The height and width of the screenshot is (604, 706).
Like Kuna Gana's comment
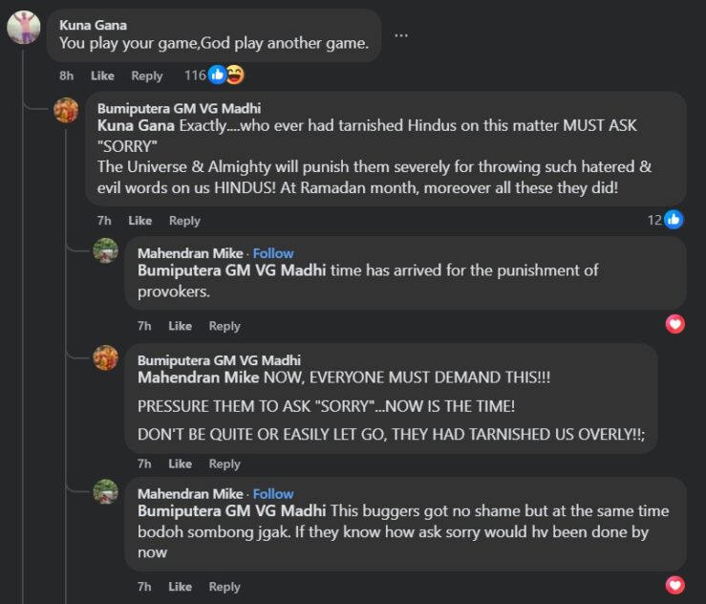click(x=102, y=75)
